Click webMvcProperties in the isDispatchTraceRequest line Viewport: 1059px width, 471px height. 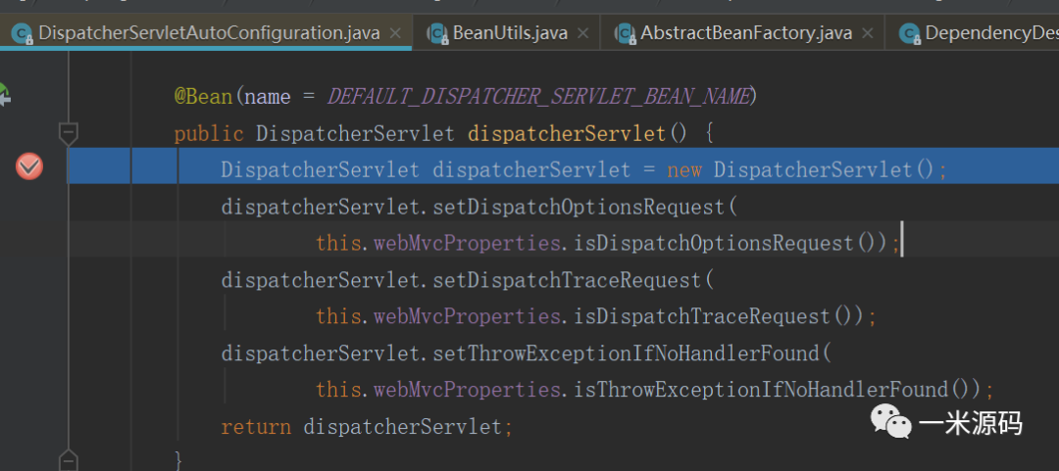[467, 316]
